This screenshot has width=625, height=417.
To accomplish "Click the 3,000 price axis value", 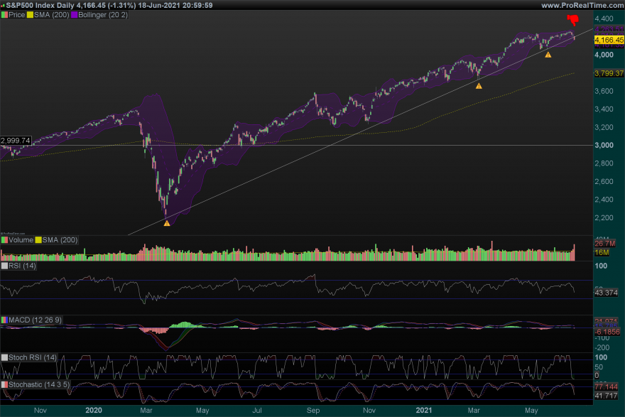I will click(604, 145).
